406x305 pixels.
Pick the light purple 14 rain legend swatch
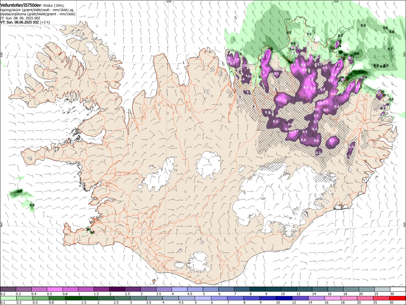pos(316,298)
